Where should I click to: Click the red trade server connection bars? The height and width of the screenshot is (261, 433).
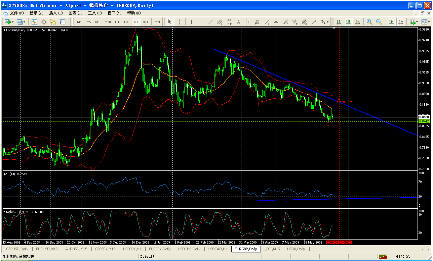pyautogui.click(x=383, y=256)
